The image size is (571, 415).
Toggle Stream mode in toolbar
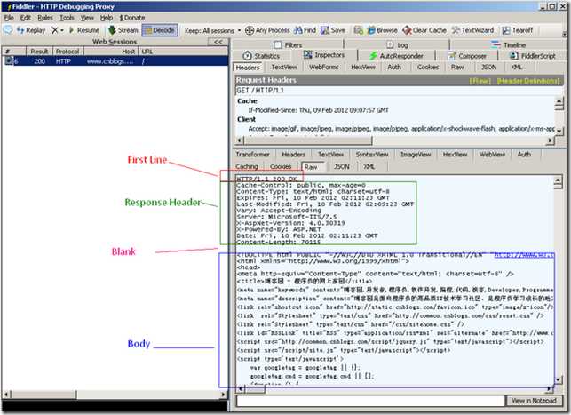123,30
